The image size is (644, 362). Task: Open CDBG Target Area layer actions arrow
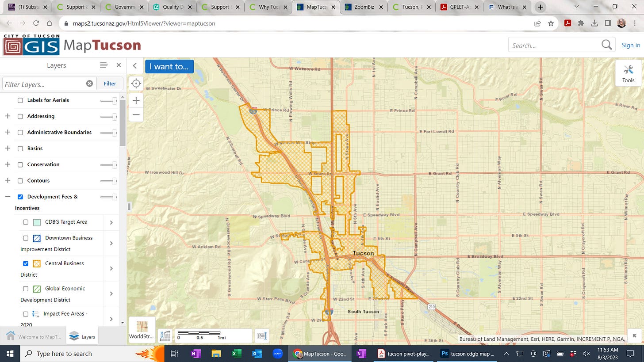[111, 222]
